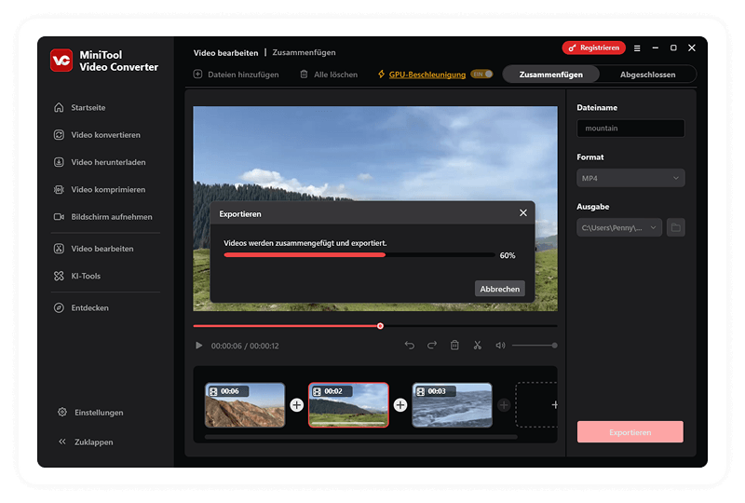
Task: Select the 00:06 mountain clip thumbnail
Action: (x=245, y=405)
